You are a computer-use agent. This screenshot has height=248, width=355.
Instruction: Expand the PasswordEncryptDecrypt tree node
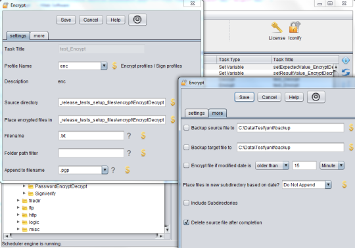[24, 186]
